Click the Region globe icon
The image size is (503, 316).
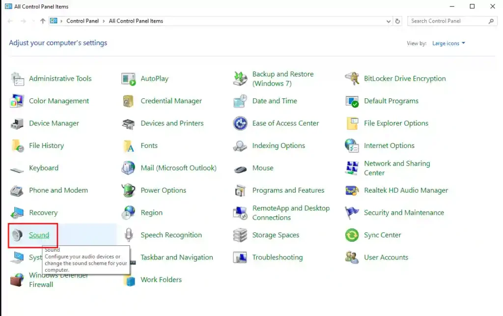click(x=129, y=213)
